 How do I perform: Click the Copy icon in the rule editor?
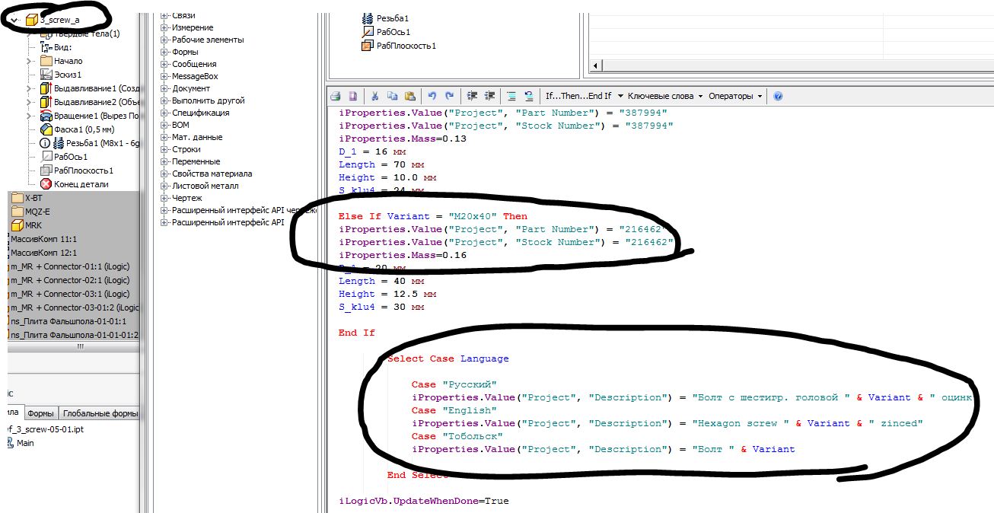(x=393, y=95)
